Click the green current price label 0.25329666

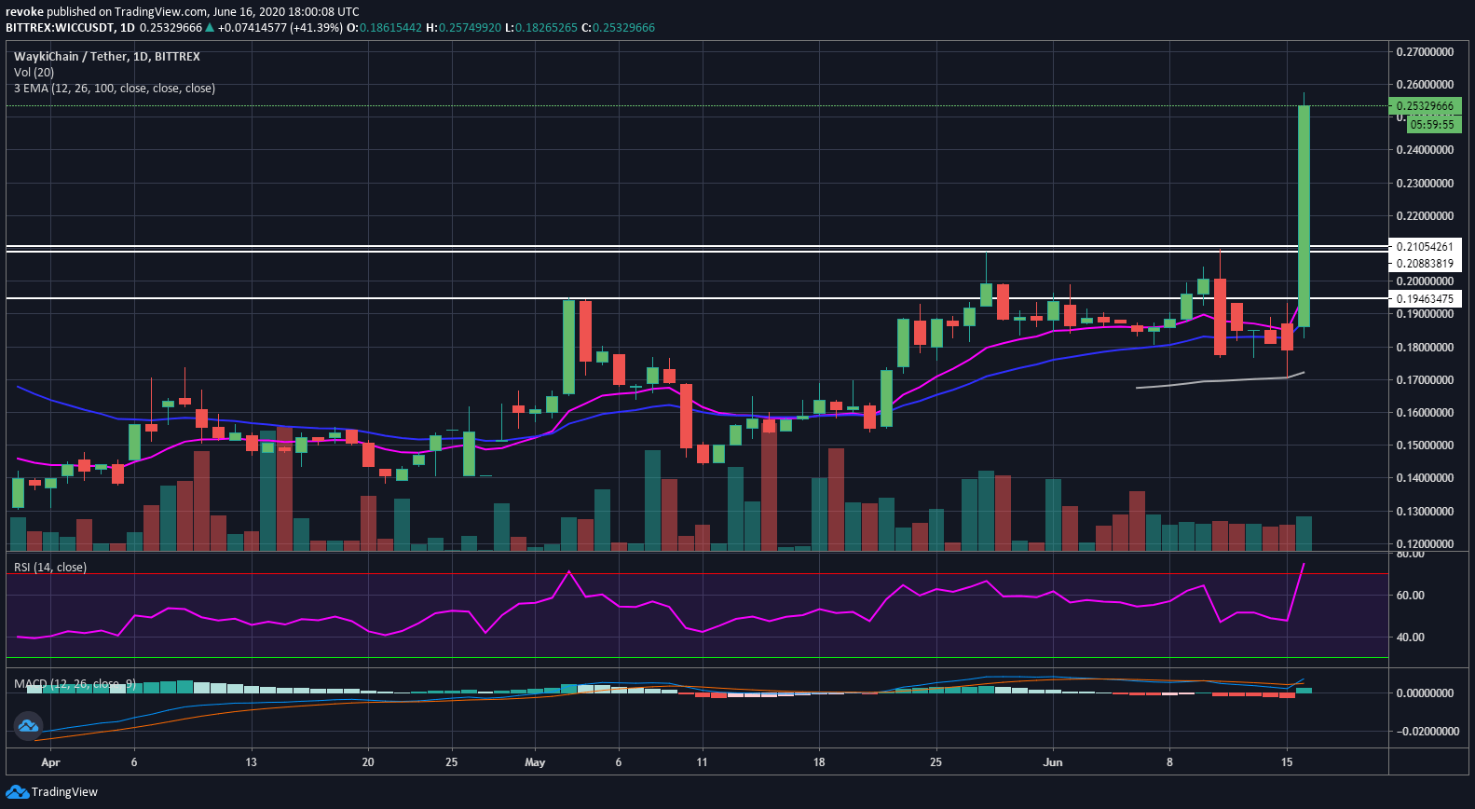pos(1425,106)
